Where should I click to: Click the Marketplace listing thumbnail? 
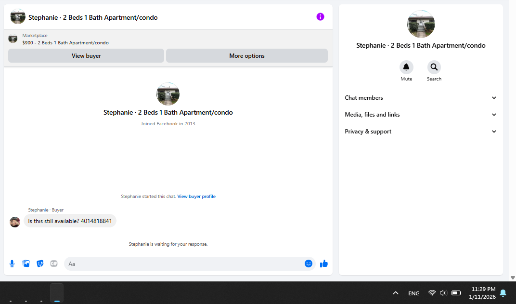(13, 39)
